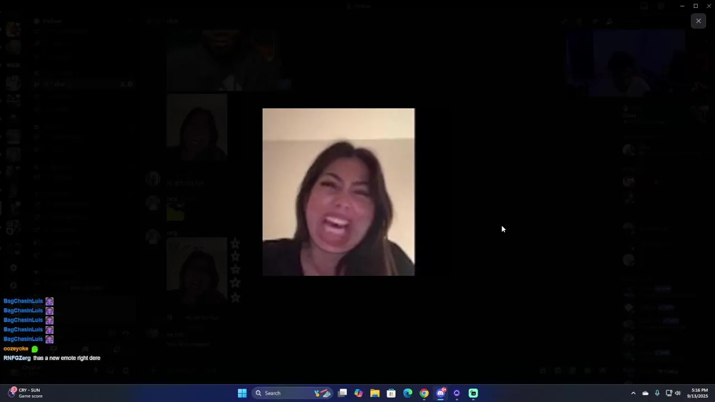Show hidden system tray icons
The height and width of the screenshot is (402, 715).
tap(633, 393)
